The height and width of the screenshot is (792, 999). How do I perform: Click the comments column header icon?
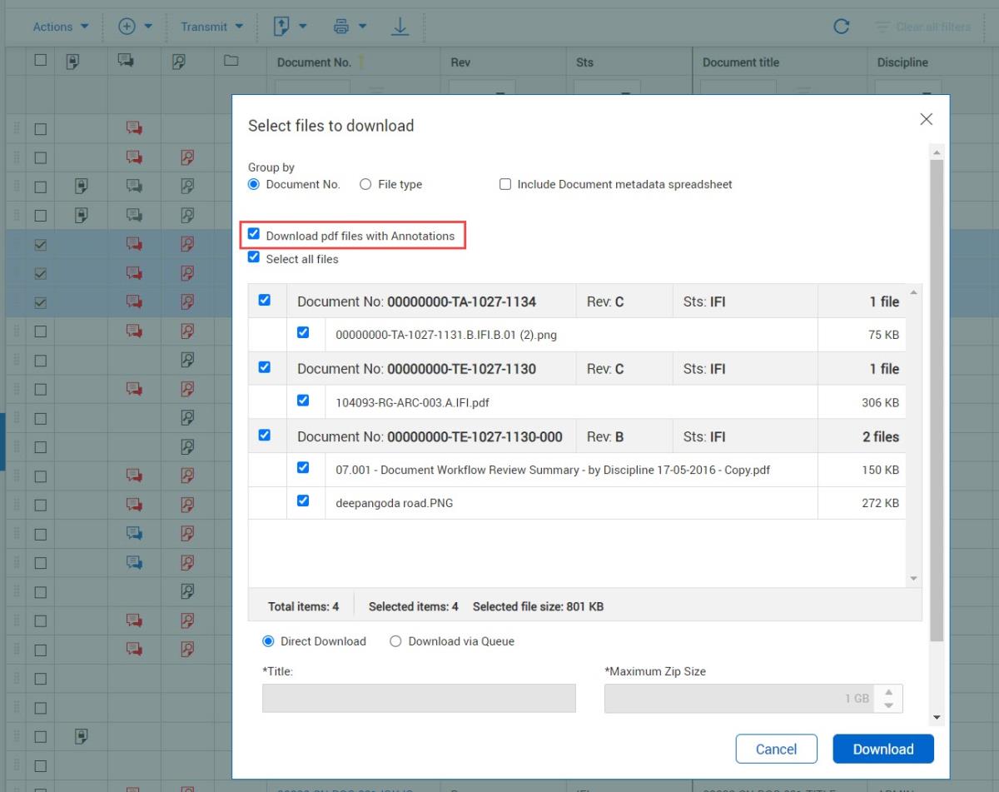tap(127, 61)
